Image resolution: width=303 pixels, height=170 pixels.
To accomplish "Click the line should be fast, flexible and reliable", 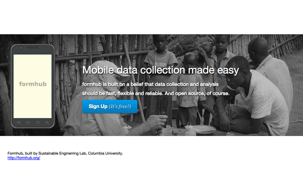I will 156,93.
